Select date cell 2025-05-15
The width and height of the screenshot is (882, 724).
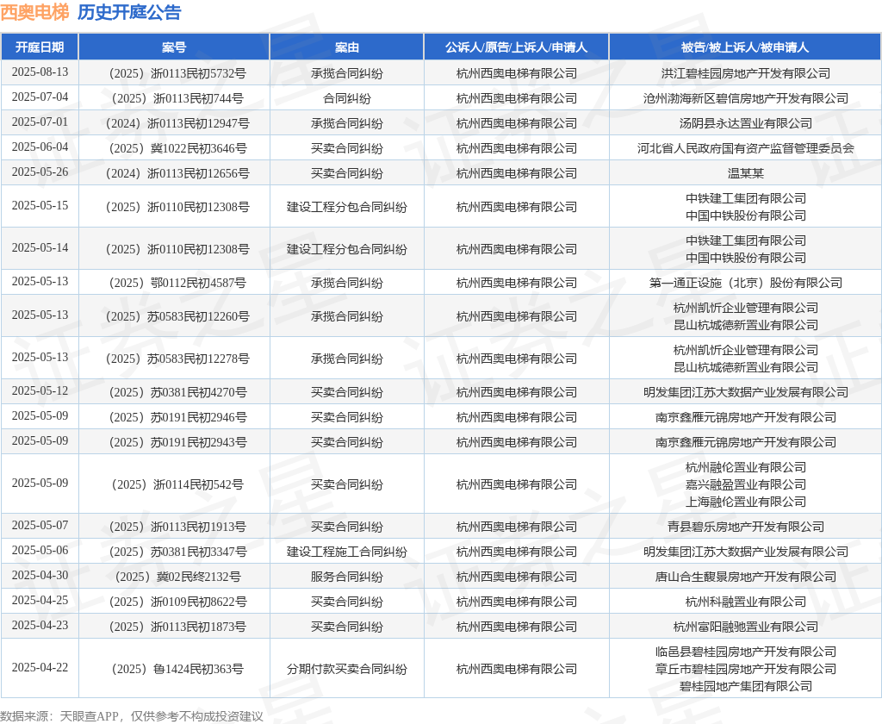40,205
